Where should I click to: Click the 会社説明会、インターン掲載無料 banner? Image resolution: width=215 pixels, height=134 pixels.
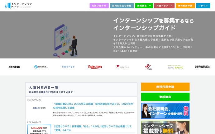pyautogui.click(x=165, y=111)
